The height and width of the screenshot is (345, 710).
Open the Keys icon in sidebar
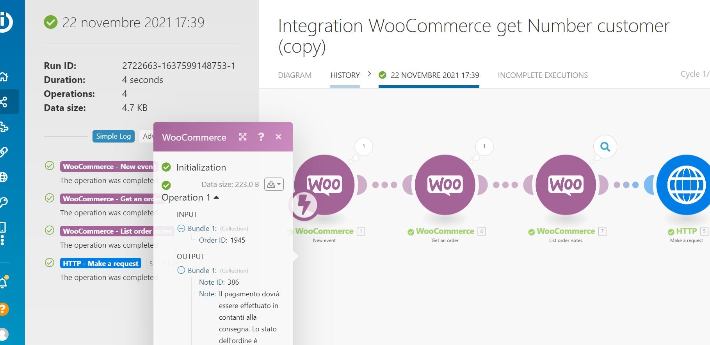coord(4,202)
